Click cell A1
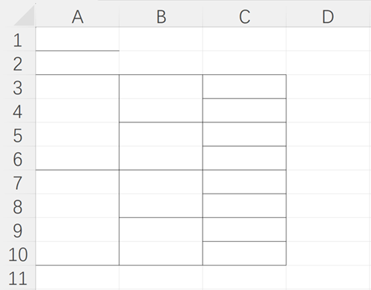The height and width of the screenshot is (290, 371). [x=77, y=39]
